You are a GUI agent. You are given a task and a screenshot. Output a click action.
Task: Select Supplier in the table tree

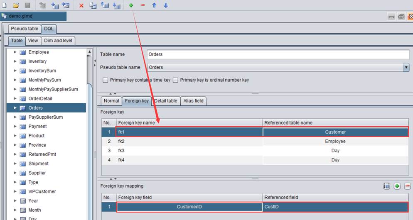37,173
